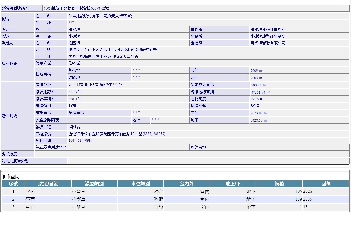This screenshot has height=230, width=351.
Task: Select address 桃園市楊梅區新農街與金山街交叉口附近
Action: click(104, 56)
